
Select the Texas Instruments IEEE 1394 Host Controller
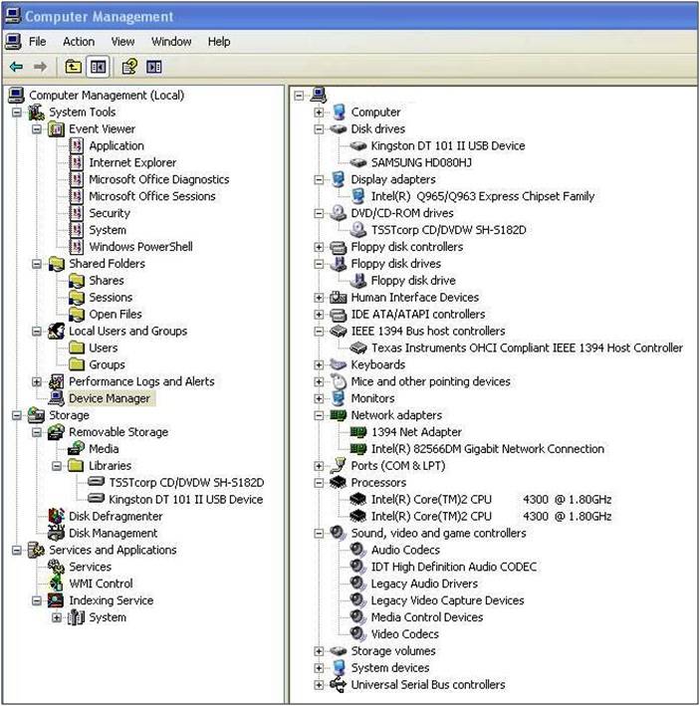pyautogui.click(x=527, y=348)
